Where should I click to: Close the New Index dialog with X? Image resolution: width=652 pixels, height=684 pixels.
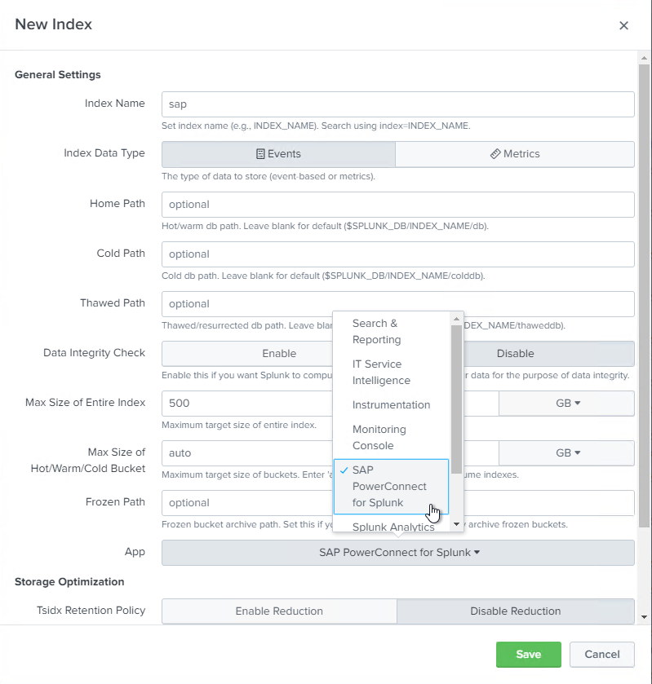pos(623,25)
